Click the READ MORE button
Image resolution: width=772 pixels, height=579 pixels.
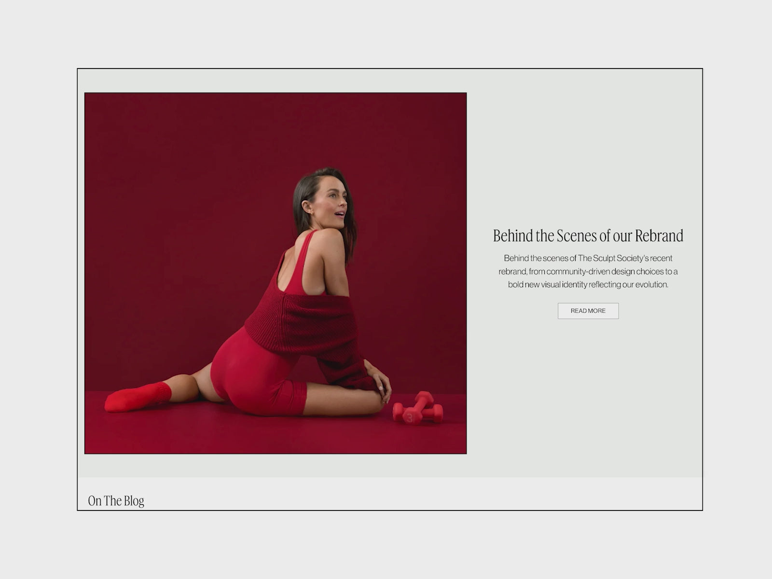pyautogui.click(x=588, y=311)
